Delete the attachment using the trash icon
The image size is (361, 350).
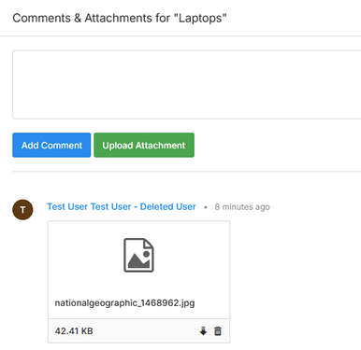218,331
